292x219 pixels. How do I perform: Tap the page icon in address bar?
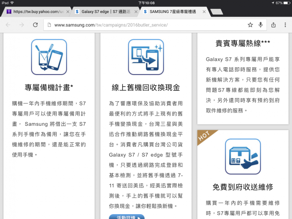click(x=49, y=25)
